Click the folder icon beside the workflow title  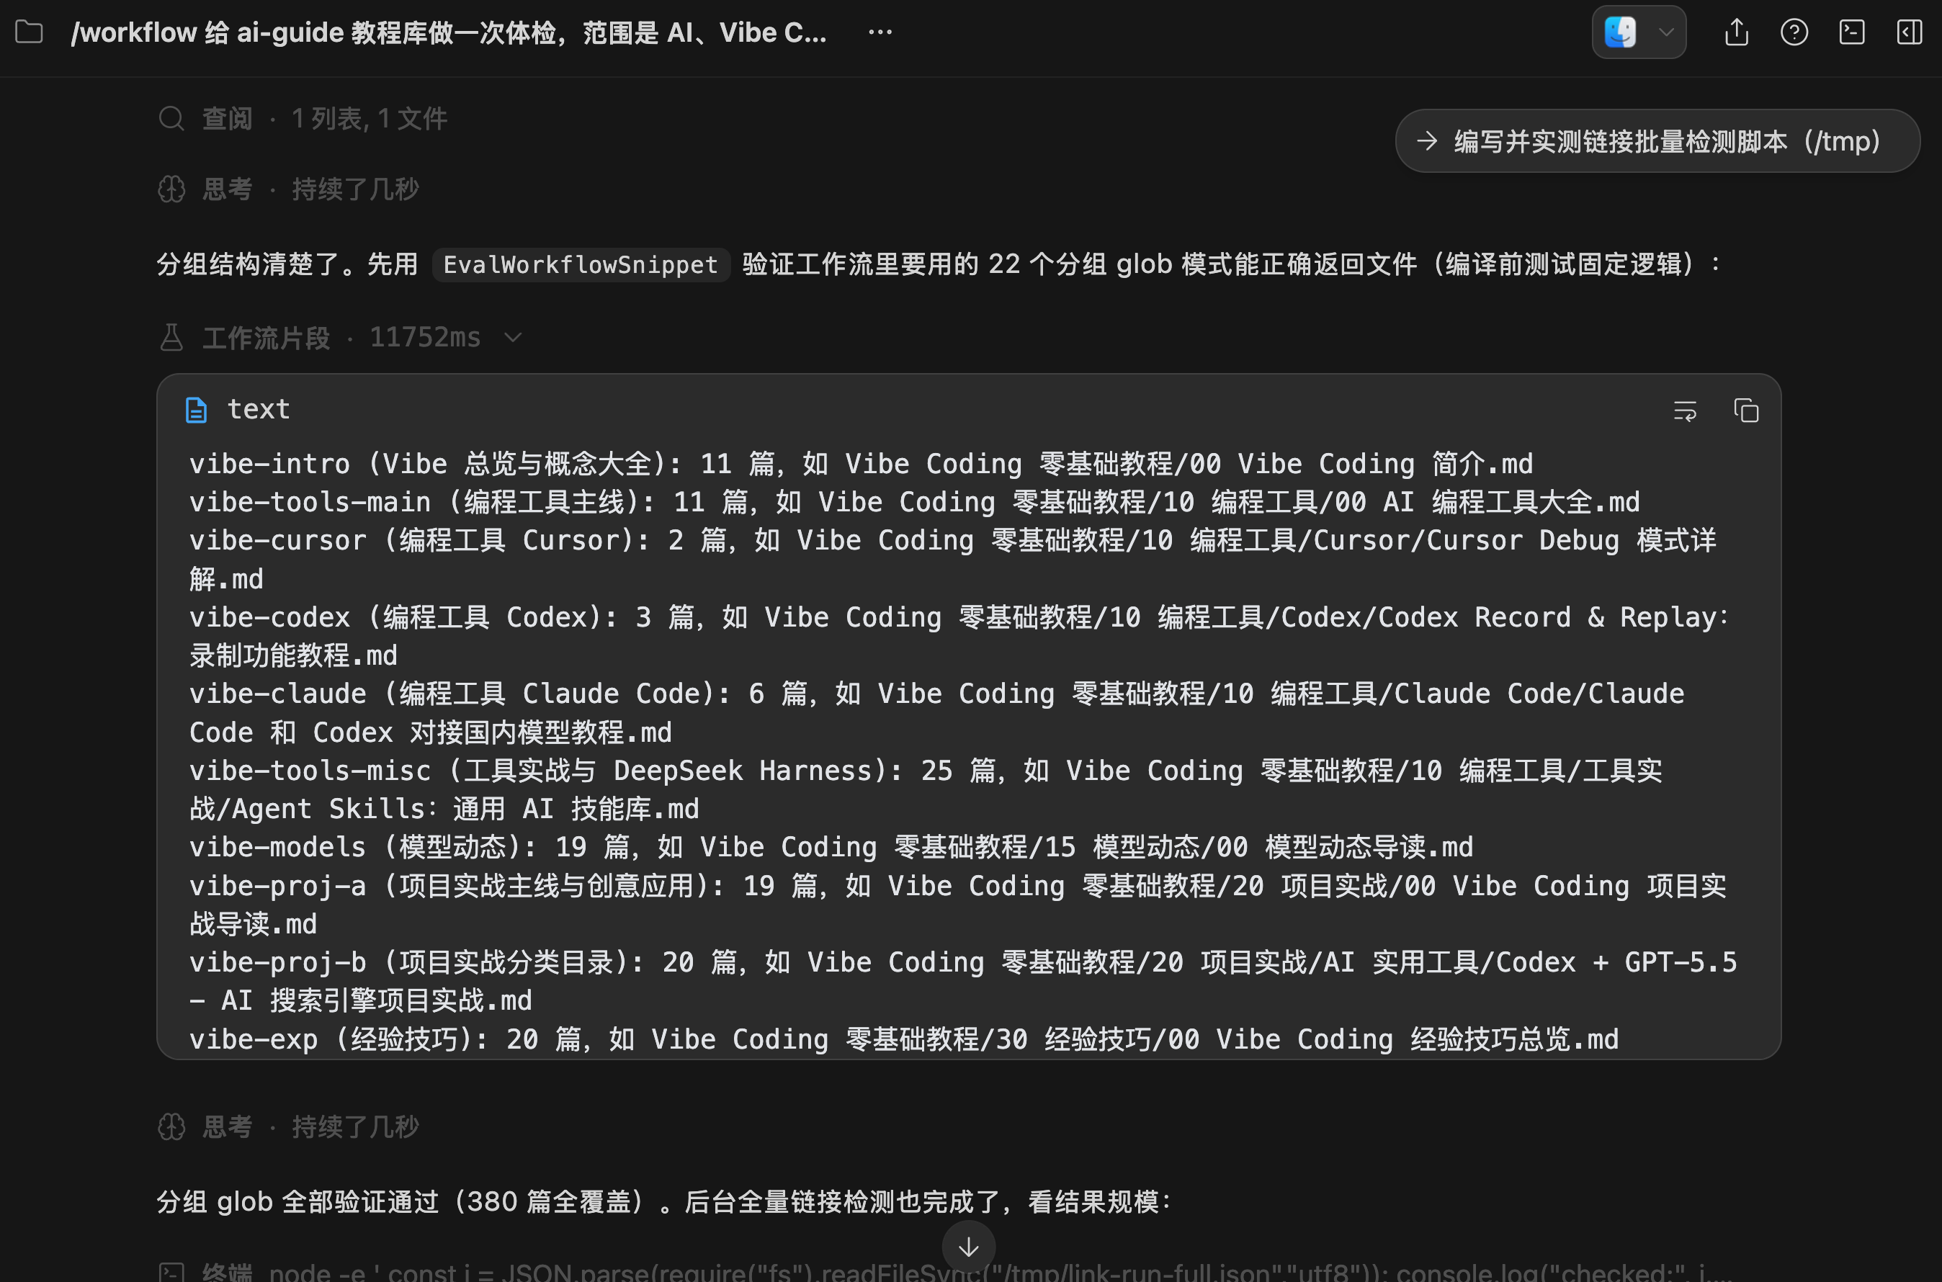pos(30,32)
